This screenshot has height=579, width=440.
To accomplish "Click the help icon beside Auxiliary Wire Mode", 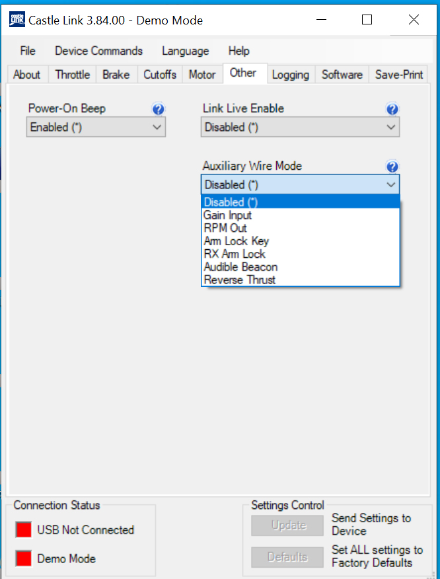I will pyautogui.click(x=392, y=167).
